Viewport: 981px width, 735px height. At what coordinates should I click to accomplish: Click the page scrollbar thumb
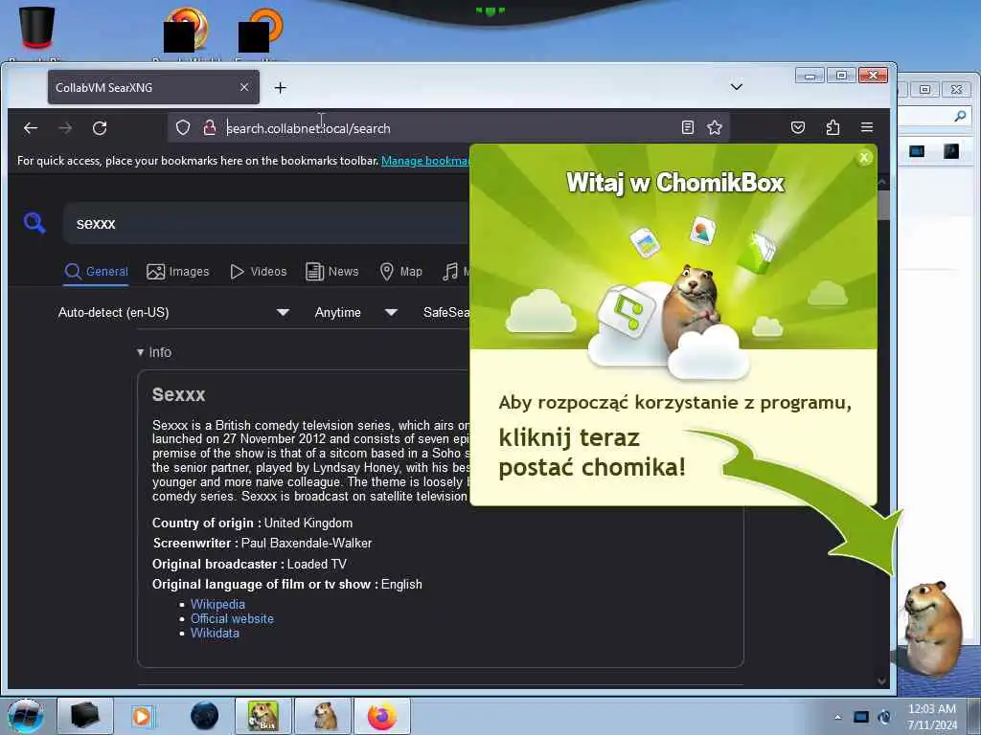tap(882, 205)
